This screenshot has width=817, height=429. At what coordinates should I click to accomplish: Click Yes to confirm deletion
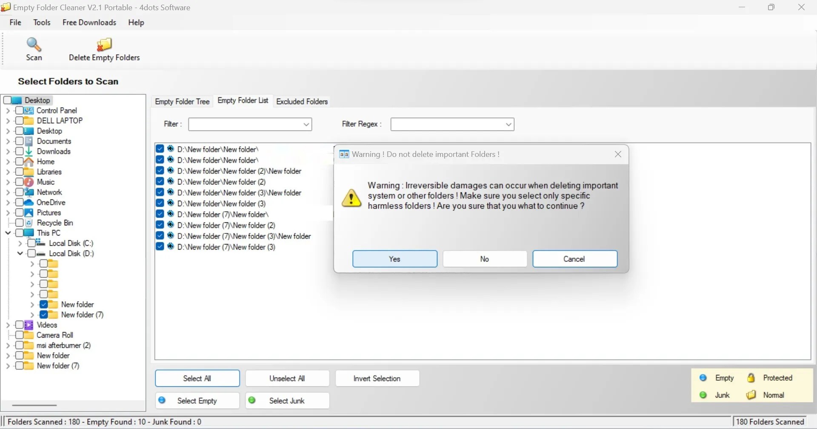pos(394,259)
